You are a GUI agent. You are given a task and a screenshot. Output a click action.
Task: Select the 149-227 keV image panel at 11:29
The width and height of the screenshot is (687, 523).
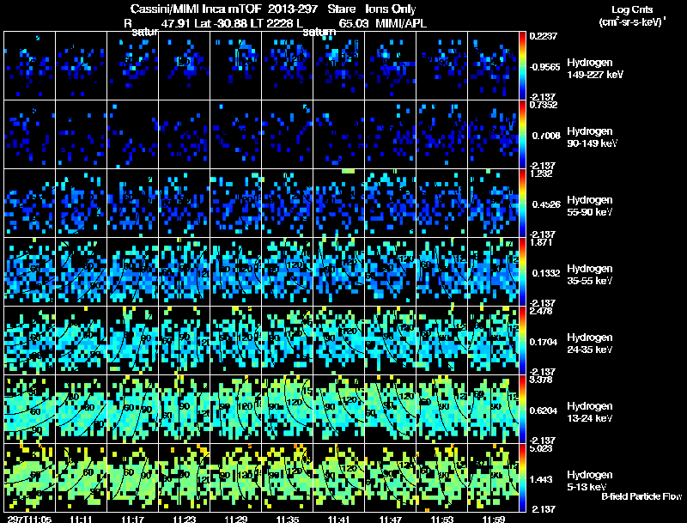(x=235, y=65)
